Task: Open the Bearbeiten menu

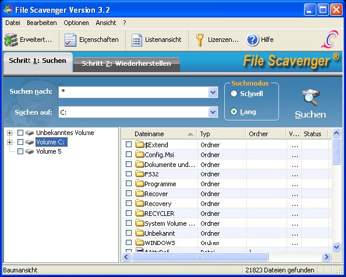Action: coord(42,23)
